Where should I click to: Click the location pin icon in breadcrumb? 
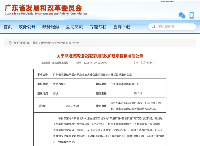(10, 43)
